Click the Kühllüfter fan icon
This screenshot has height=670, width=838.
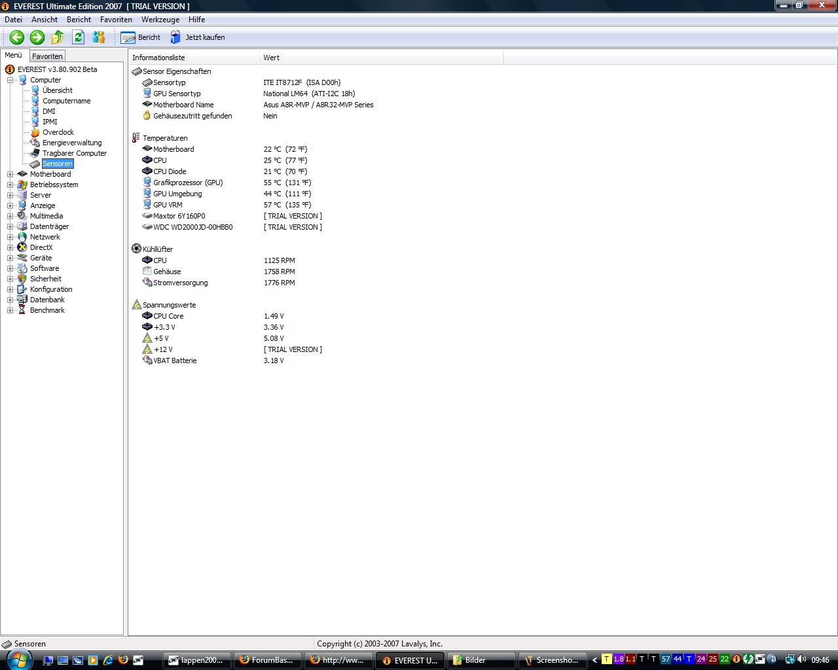click(136, 249)
